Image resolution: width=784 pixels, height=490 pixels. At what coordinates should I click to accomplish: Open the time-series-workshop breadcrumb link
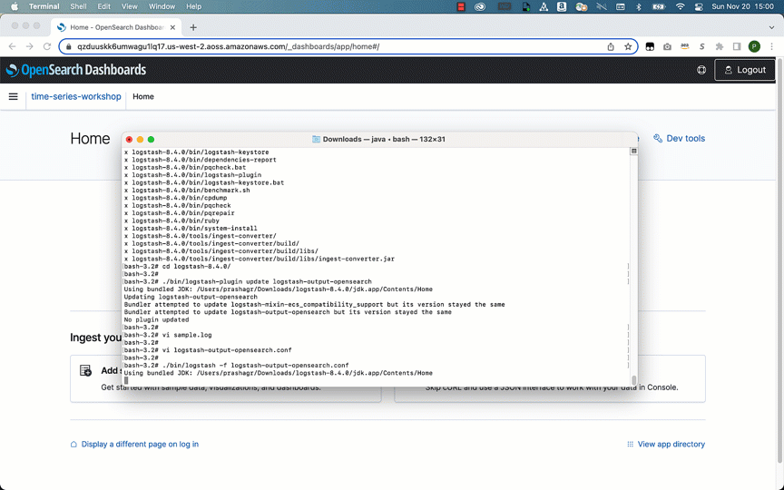pos(76,96)
